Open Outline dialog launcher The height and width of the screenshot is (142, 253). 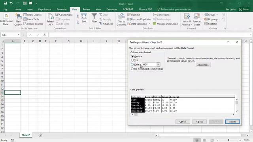click(x=225, y=28)
